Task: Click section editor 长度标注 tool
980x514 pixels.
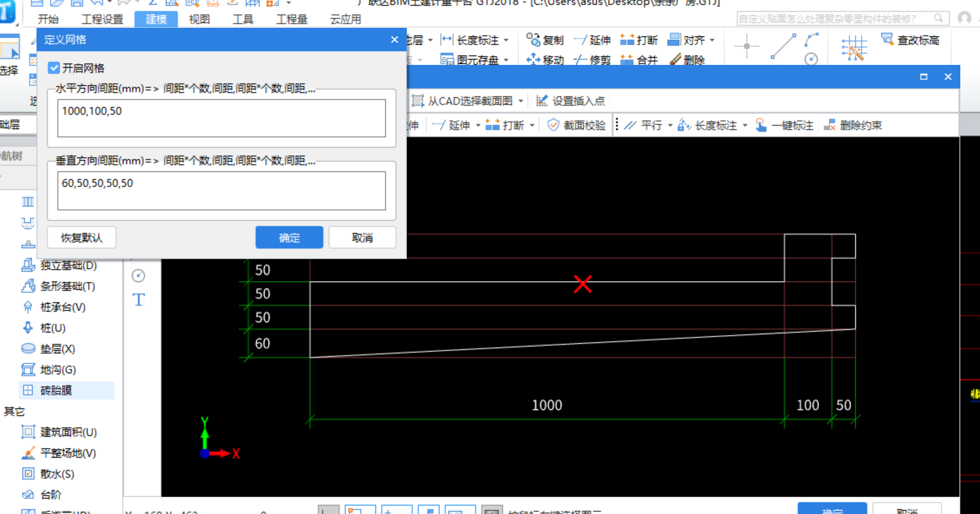Action: click(x=708, y=125)
